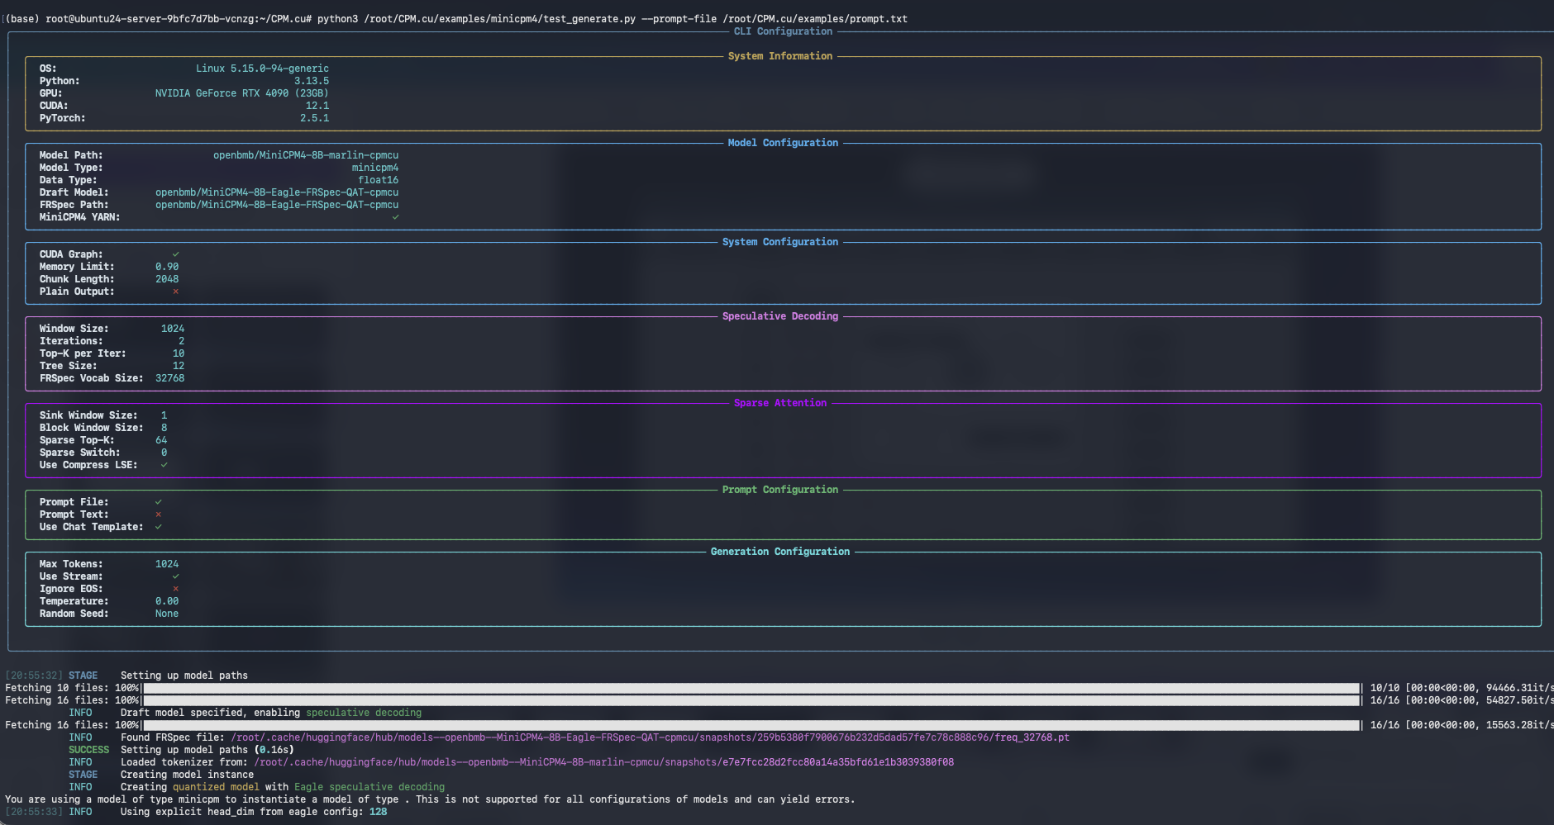Click the MiniCPM4 YARN green checkmark
1554x825 pixels.
coord(395,217)
